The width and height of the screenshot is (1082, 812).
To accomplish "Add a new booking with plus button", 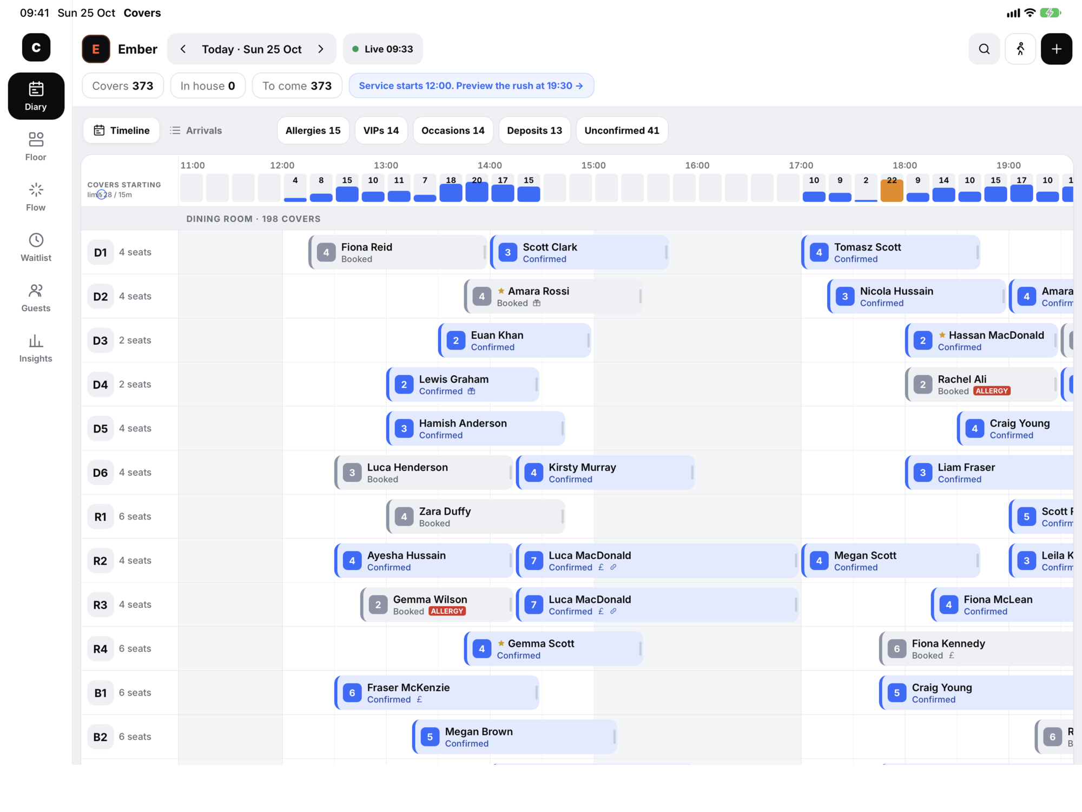I will tap(1056, 49).
